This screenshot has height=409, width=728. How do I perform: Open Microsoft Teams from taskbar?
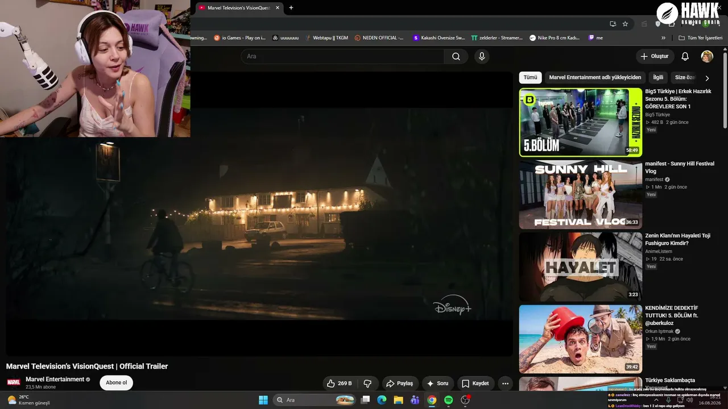415,400
